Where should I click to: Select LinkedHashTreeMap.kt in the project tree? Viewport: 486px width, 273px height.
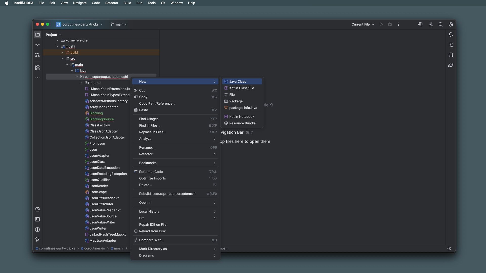tap(108, 234)
